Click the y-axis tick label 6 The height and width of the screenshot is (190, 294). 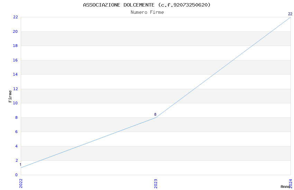pyautogui.click(x=17, y=132)
